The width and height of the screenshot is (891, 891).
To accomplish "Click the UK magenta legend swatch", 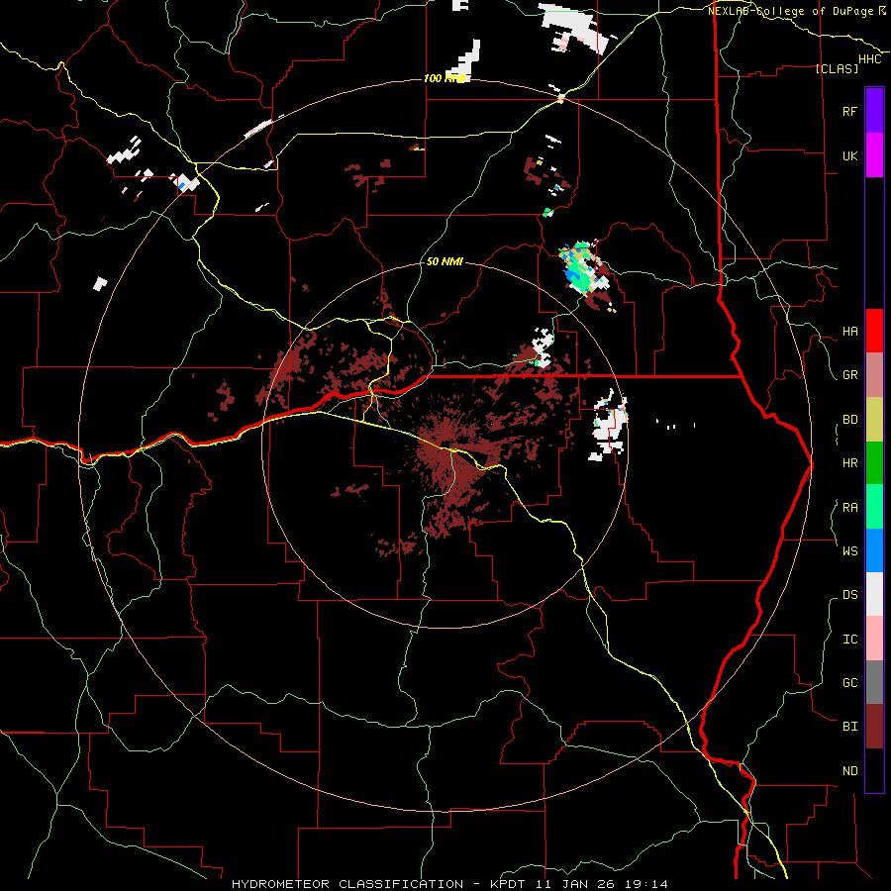I will click(874, 155).
